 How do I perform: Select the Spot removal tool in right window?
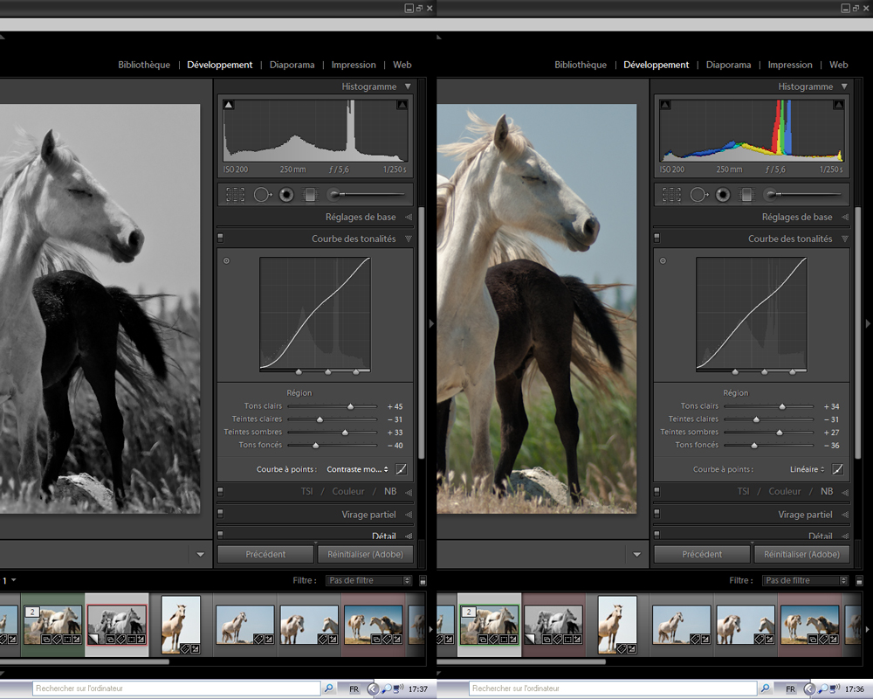pyautogui.click(x=699, y=195)
